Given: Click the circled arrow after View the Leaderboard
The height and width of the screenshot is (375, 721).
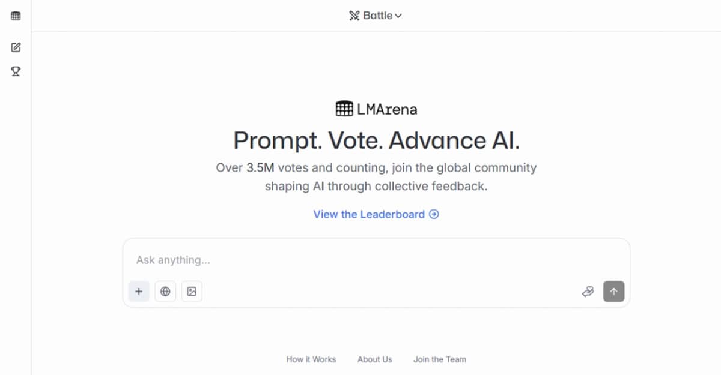Looking at the screenshot, I should coord(434,214).
